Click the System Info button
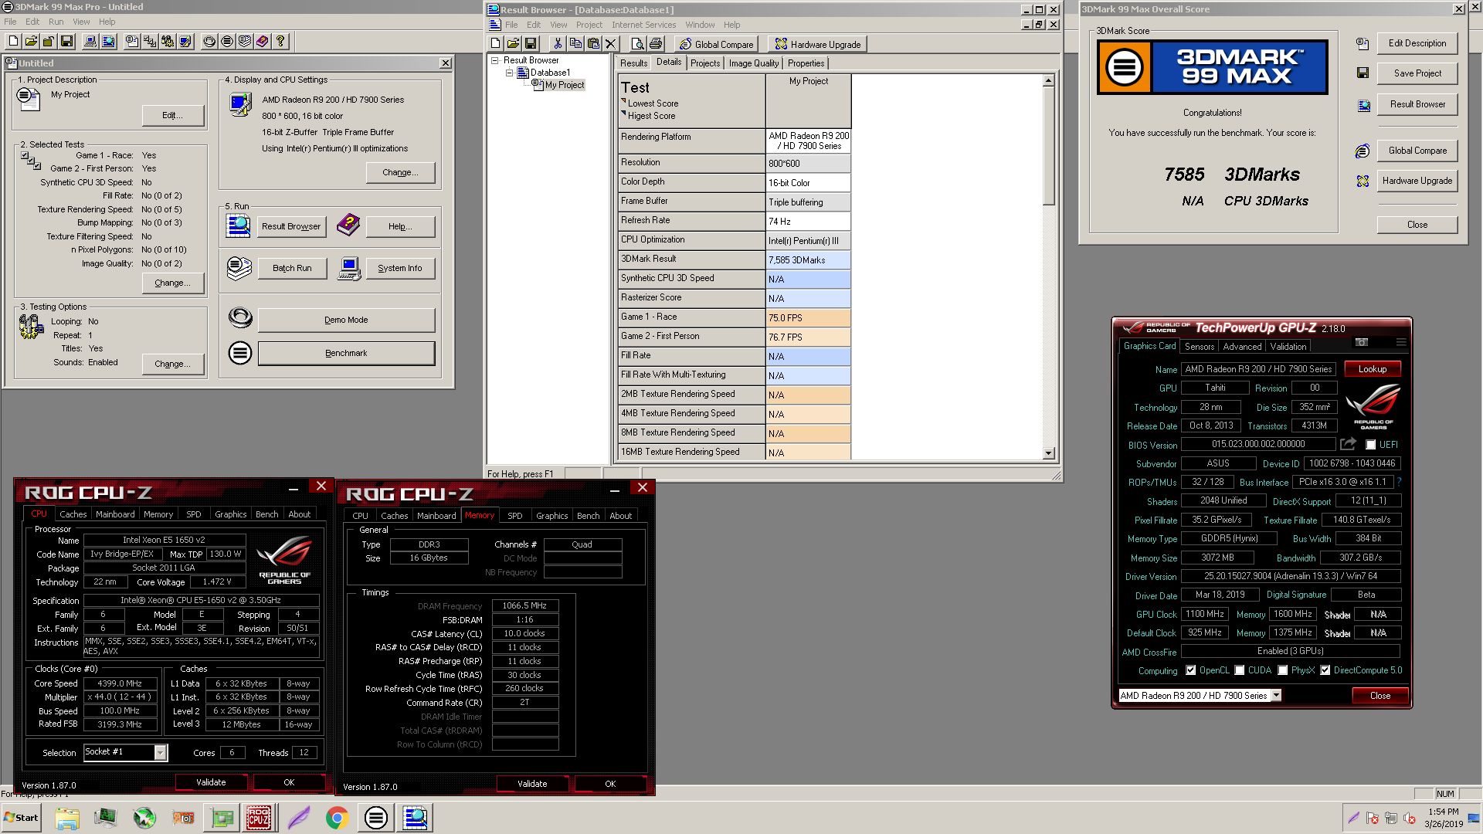The height and width of the screenshot is (834, 1483). pyautogui.click(x=399, y=268)
